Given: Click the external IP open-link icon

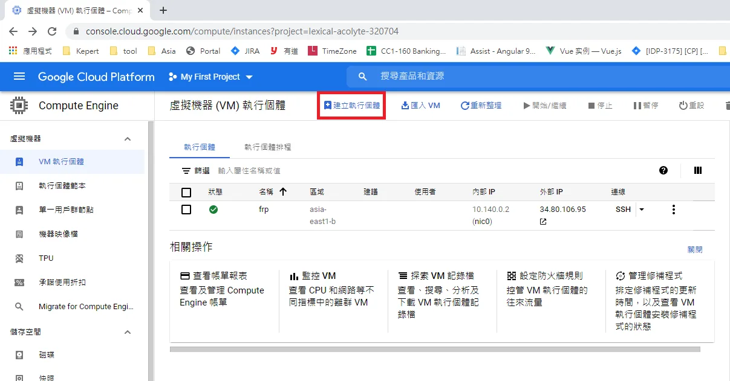Looking at the screenshot, I should 543,222.
